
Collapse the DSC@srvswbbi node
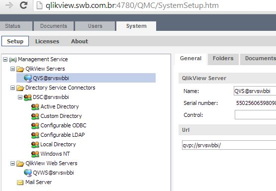point(20,97)
